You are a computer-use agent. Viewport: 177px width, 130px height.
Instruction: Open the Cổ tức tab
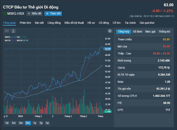click(117, 23)
